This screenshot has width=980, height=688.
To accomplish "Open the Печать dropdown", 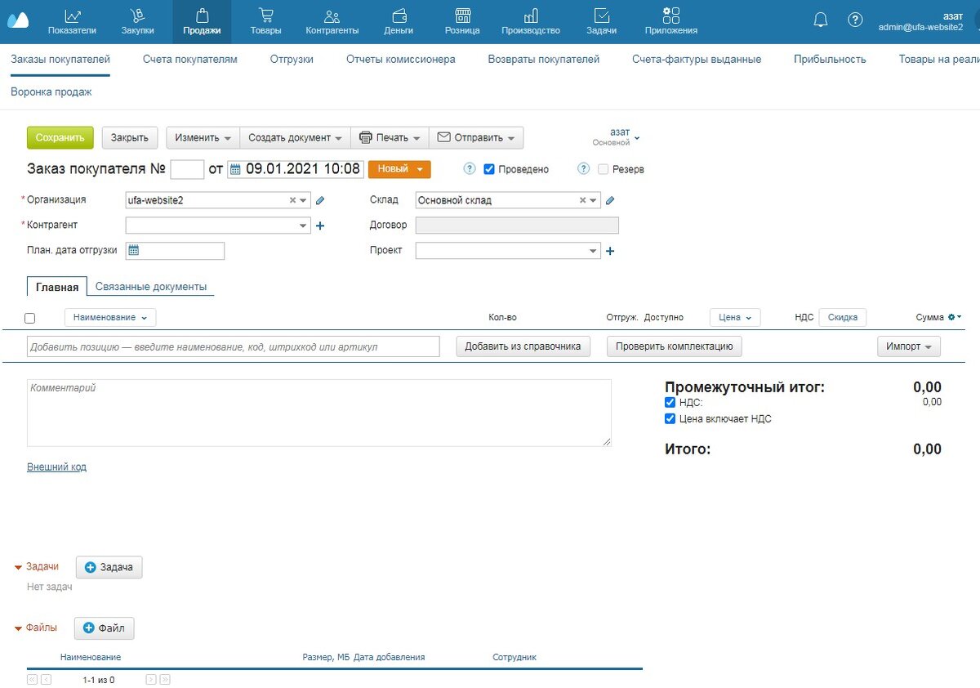I will pyautogui.click(x=390, y=137).
